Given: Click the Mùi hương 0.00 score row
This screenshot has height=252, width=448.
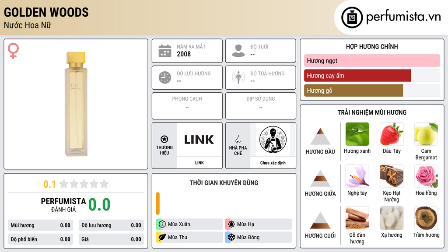Looking at the screenshot, I should click(x=40, y=225).
